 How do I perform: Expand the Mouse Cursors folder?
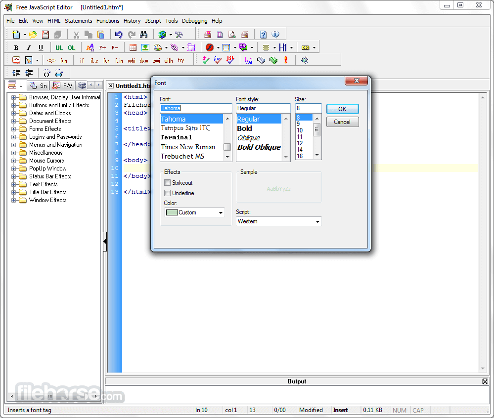13,161
